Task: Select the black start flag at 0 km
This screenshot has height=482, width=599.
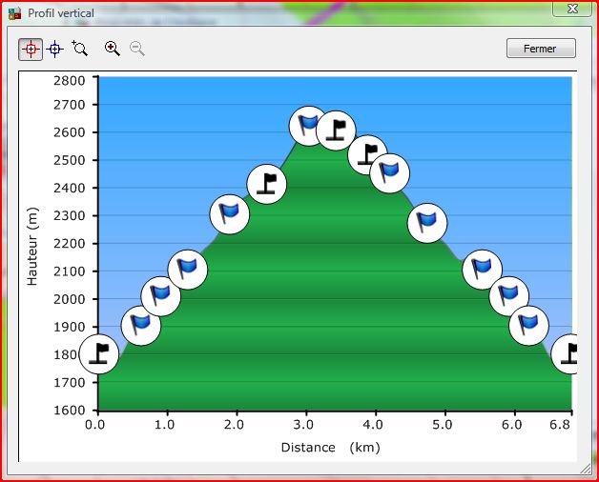Action: click(x=99, y=354)
